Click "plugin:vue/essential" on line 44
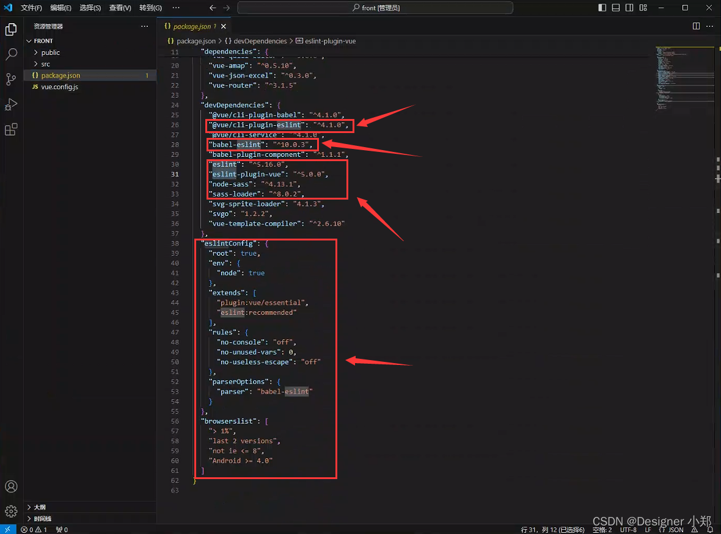 click(x=261, y=303)
